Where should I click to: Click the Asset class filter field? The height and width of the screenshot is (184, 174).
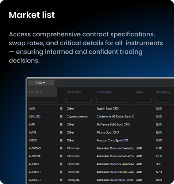[x=79, y=100]
